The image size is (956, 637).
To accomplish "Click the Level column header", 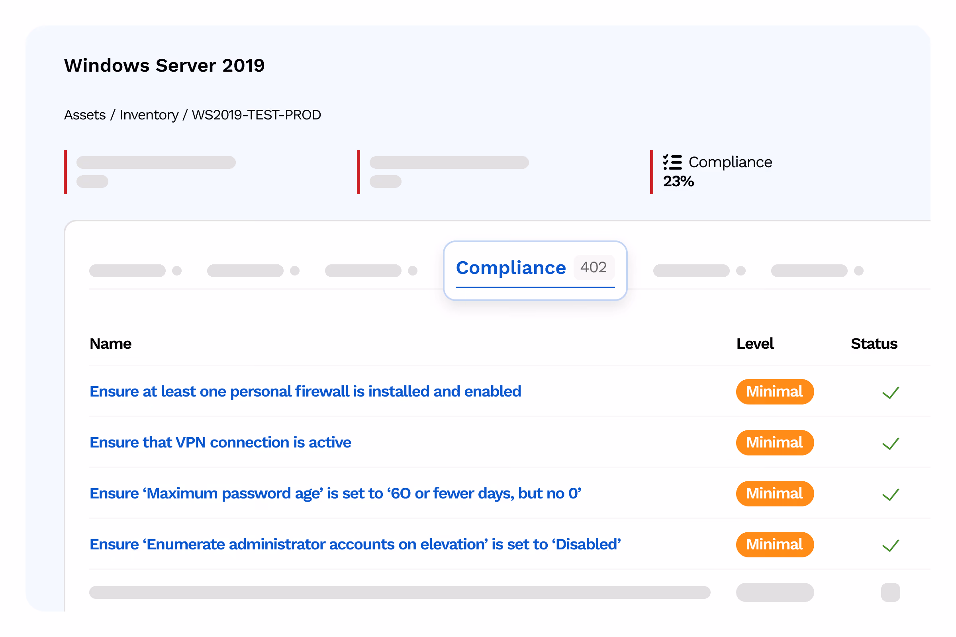I will tap(755, 344).
